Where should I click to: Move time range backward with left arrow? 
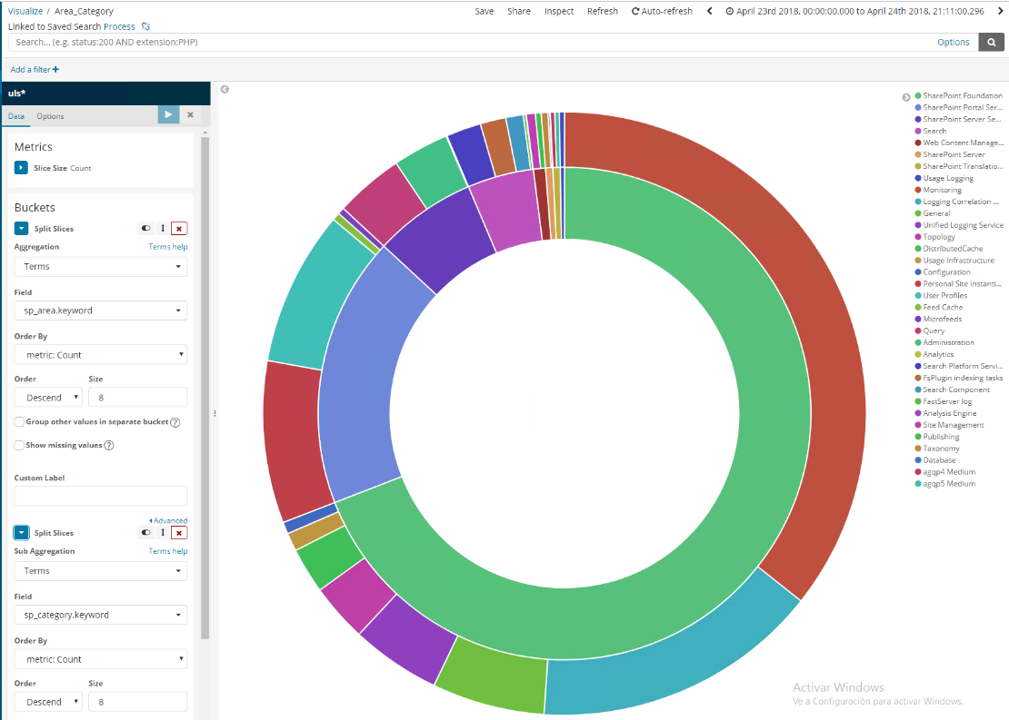[709, 11]
